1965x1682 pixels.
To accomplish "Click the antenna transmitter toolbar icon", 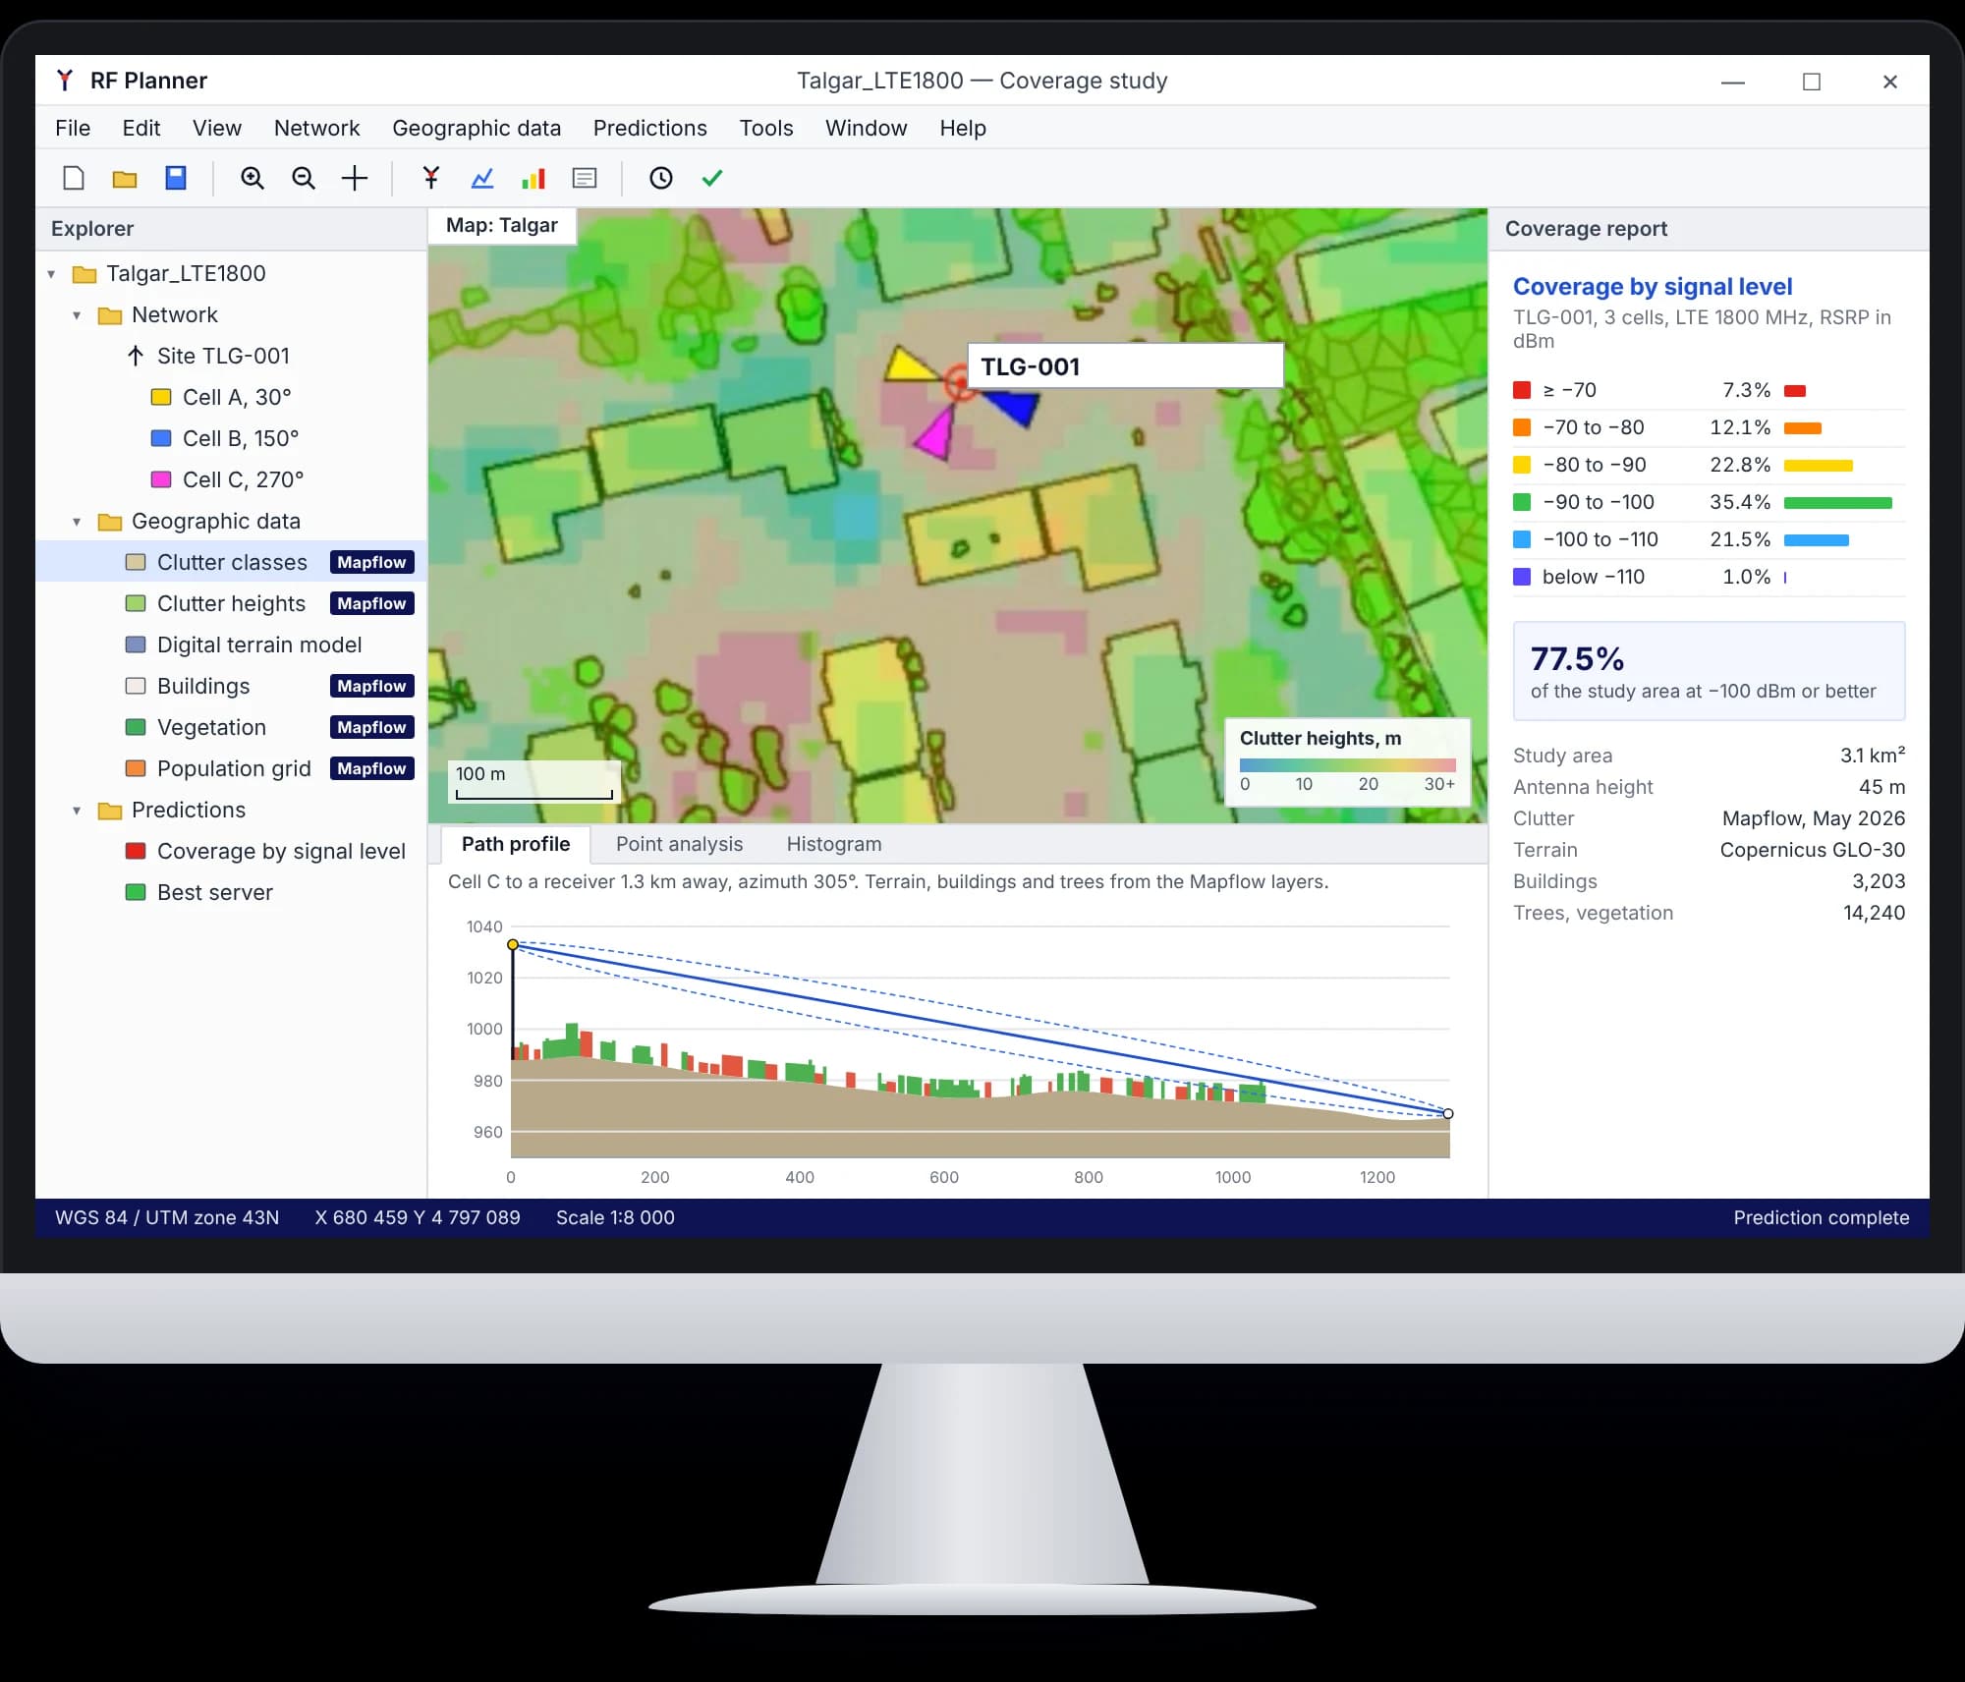I will [x=431, y=178].
